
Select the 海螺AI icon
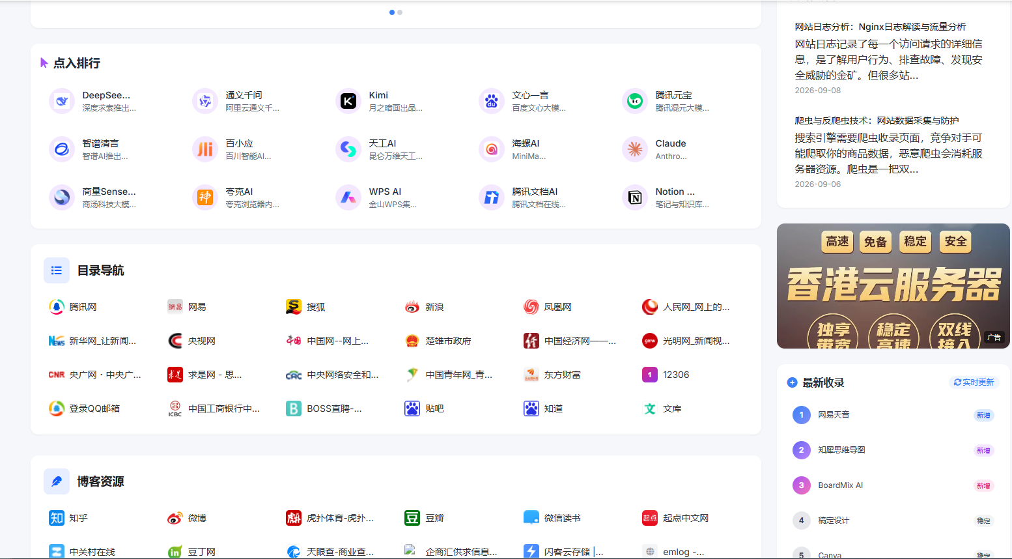pyautogui.click(x=492, y=149)
